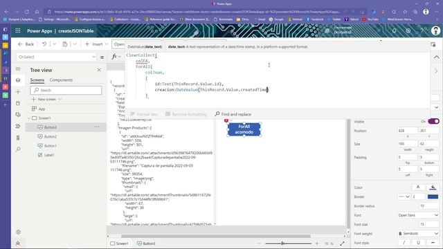Open the Insert plus pane in sidebar

pyautogui.click(x=18, y=92)
